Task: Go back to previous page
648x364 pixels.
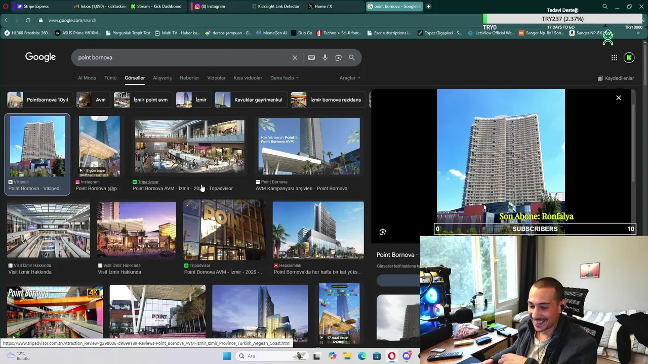Action: click(6, 20)
